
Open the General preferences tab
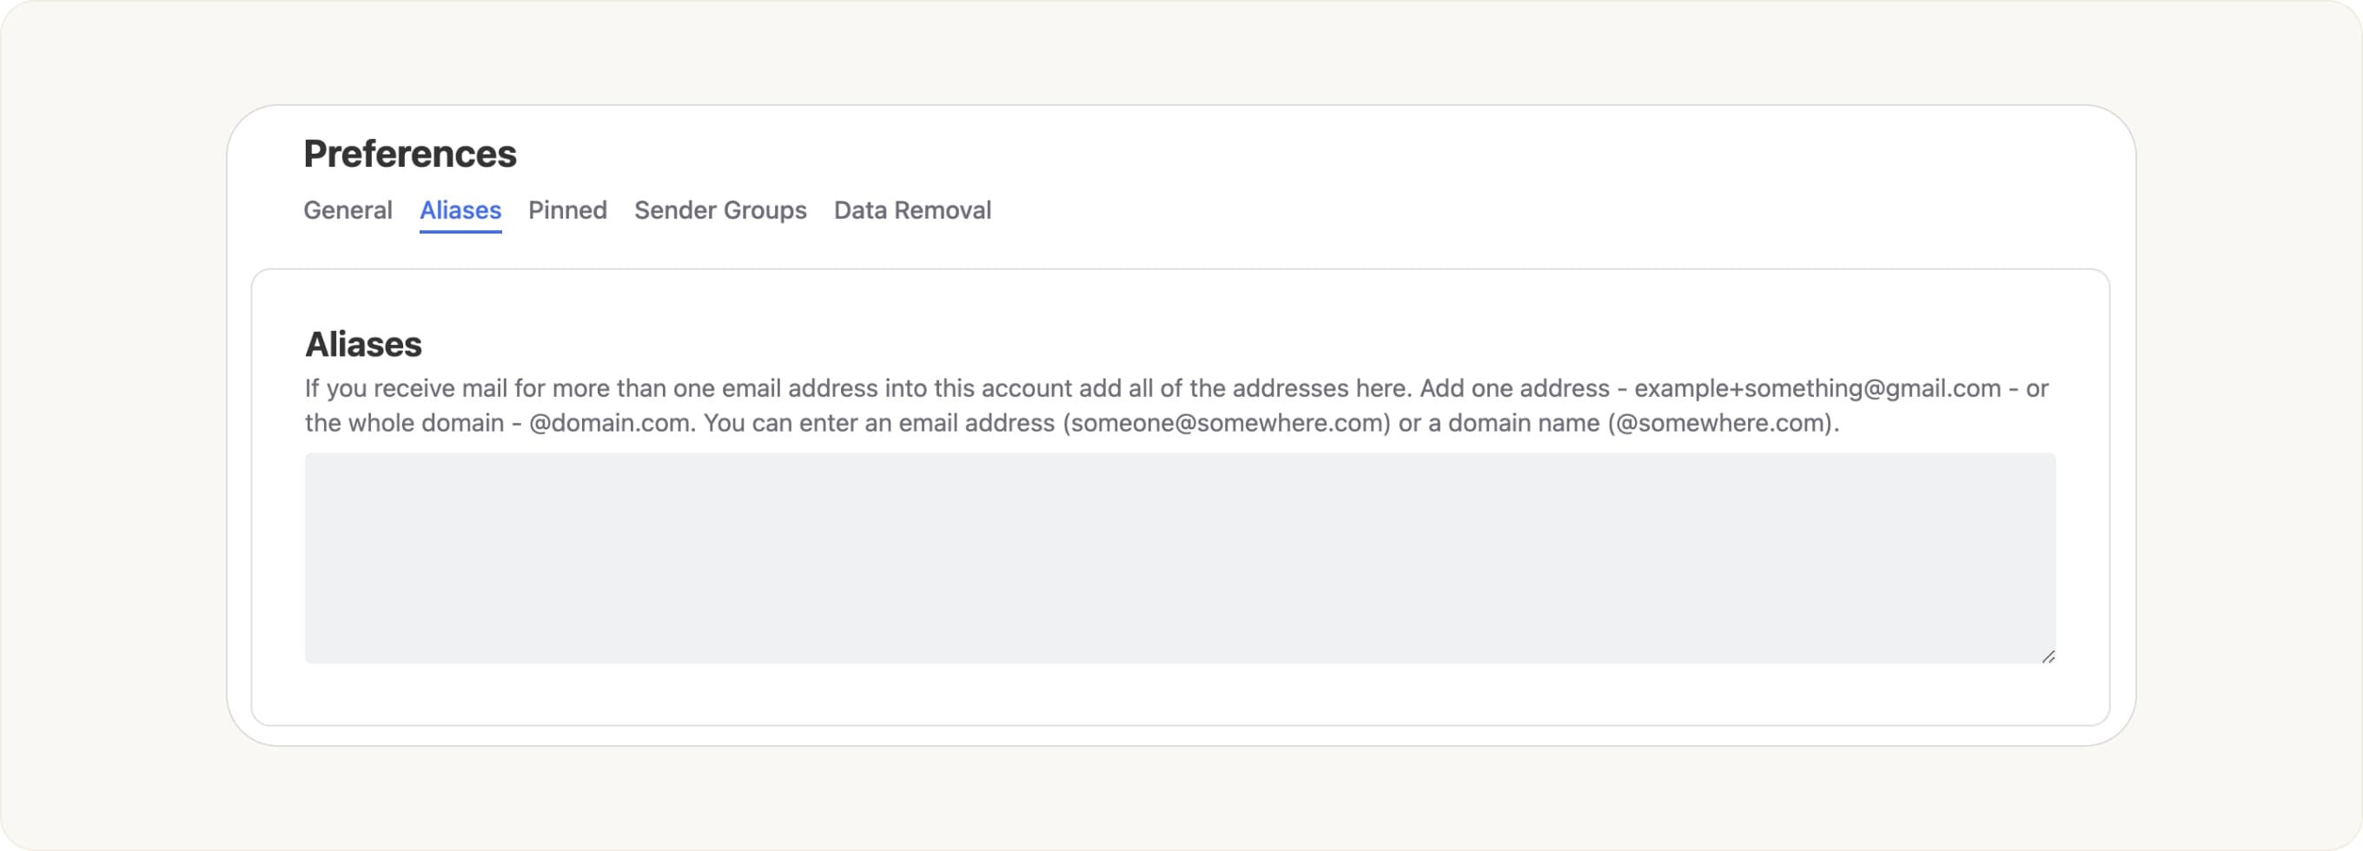tap(347, 210)
